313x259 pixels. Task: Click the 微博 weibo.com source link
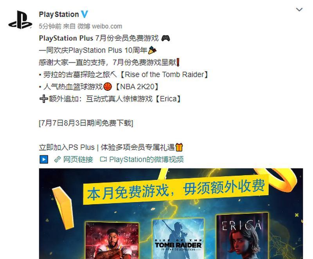100,26
